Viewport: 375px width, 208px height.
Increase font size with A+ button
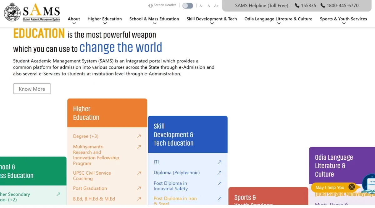click(x=216, y=6)
